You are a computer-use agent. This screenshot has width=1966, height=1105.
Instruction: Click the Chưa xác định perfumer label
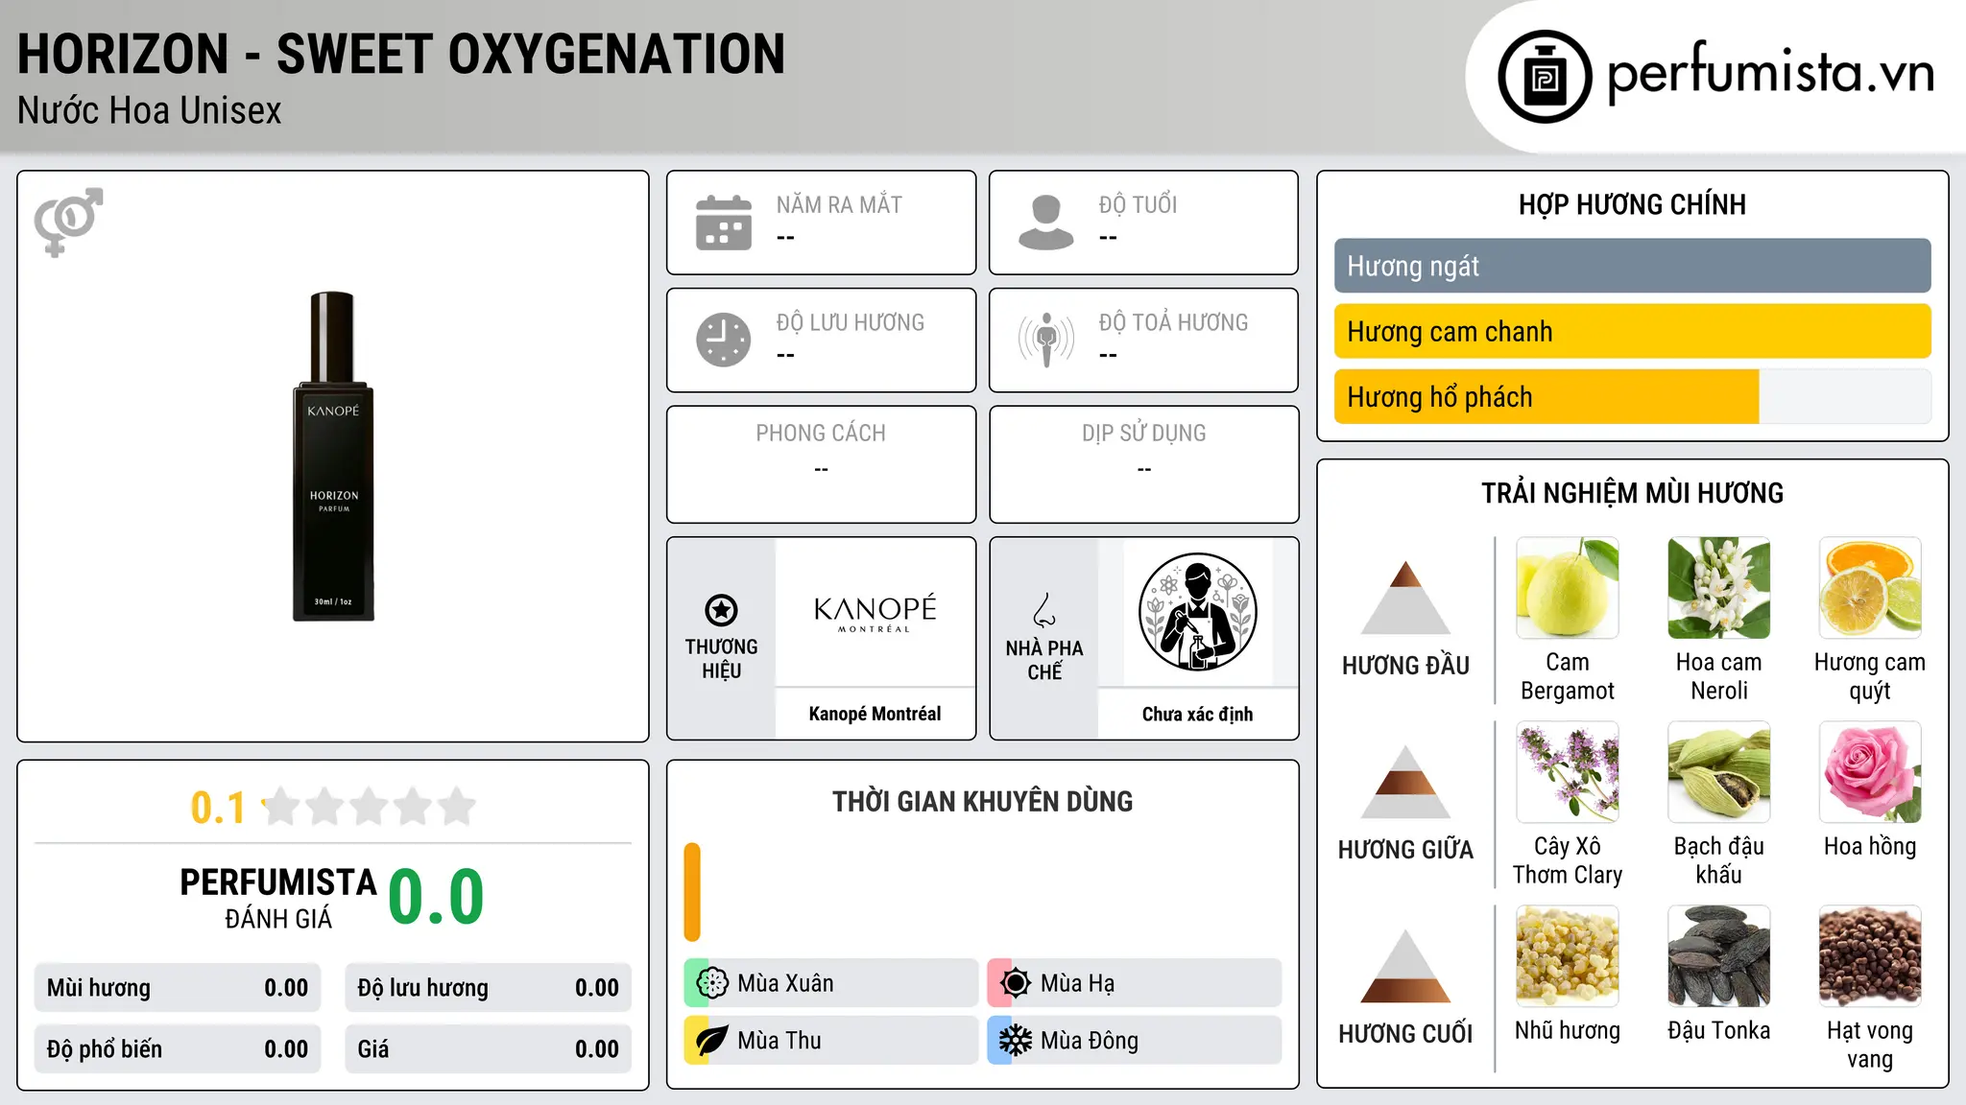1197,714
